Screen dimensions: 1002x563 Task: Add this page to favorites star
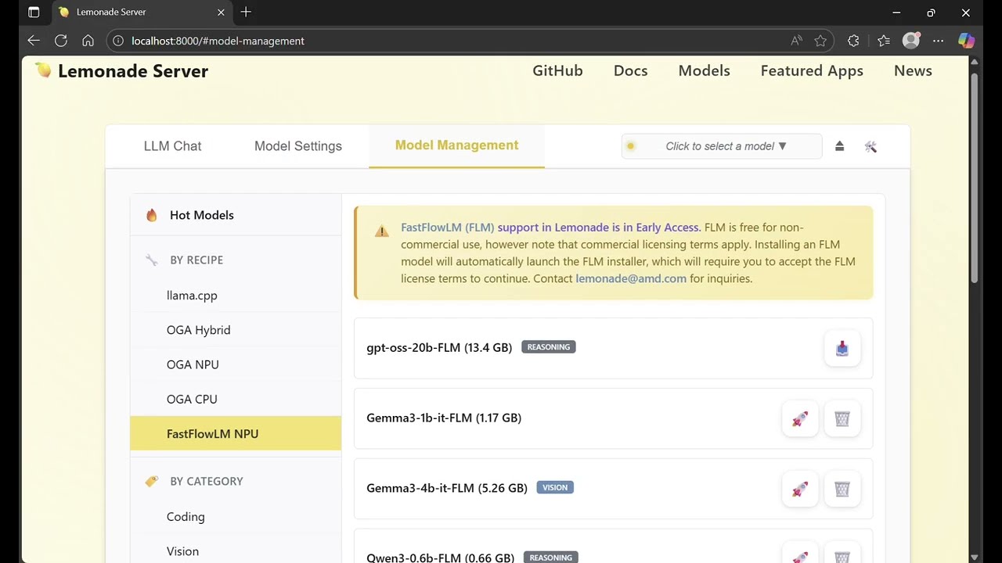[x=820, y=41]
